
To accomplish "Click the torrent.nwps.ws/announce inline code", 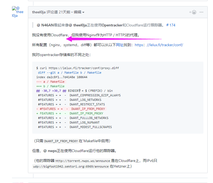I will pyautogui.click(x=83, y=161).
